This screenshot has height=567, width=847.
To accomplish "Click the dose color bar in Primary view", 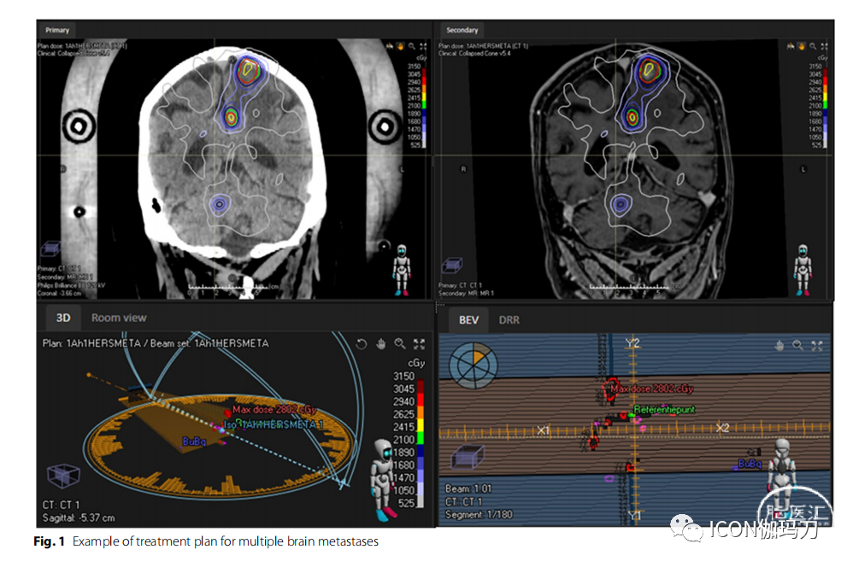I will (424, 107).
